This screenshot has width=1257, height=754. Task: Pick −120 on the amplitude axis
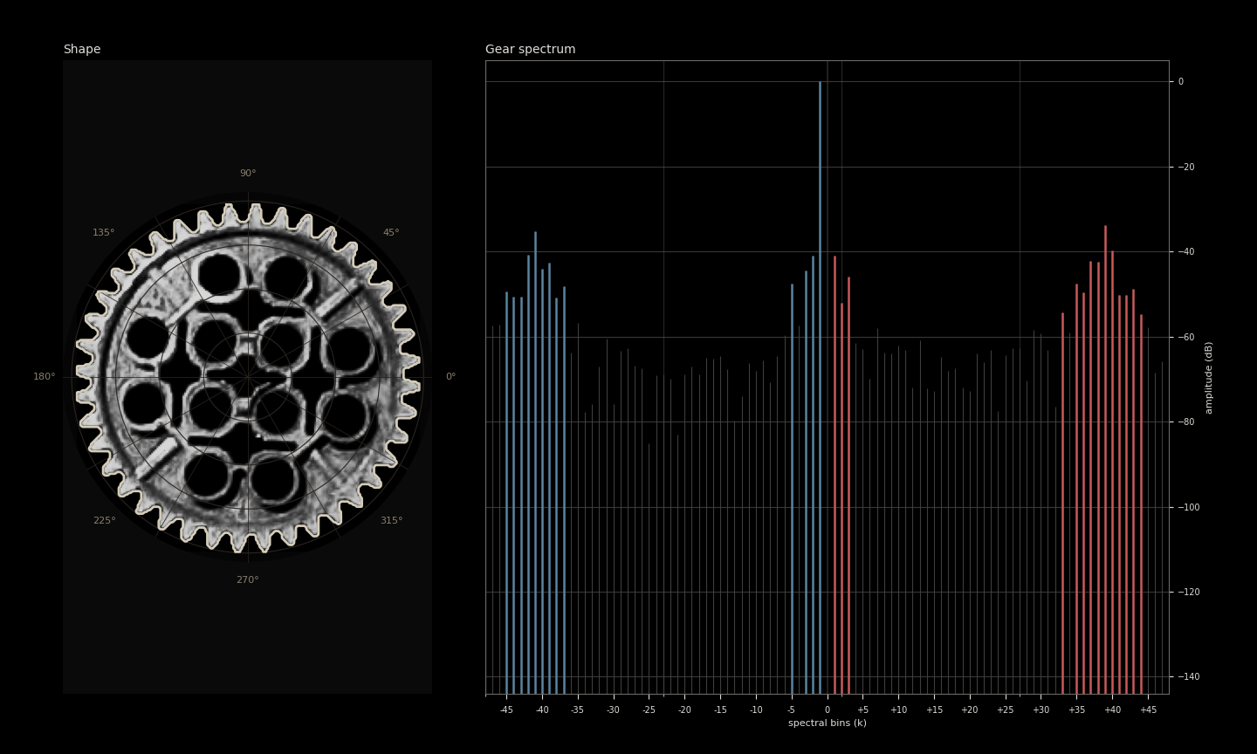point(1188,593)
